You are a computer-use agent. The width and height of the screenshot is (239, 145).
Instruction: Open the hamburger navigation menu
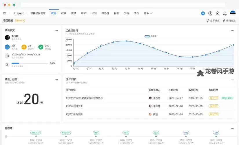click(x=5, y=13)
